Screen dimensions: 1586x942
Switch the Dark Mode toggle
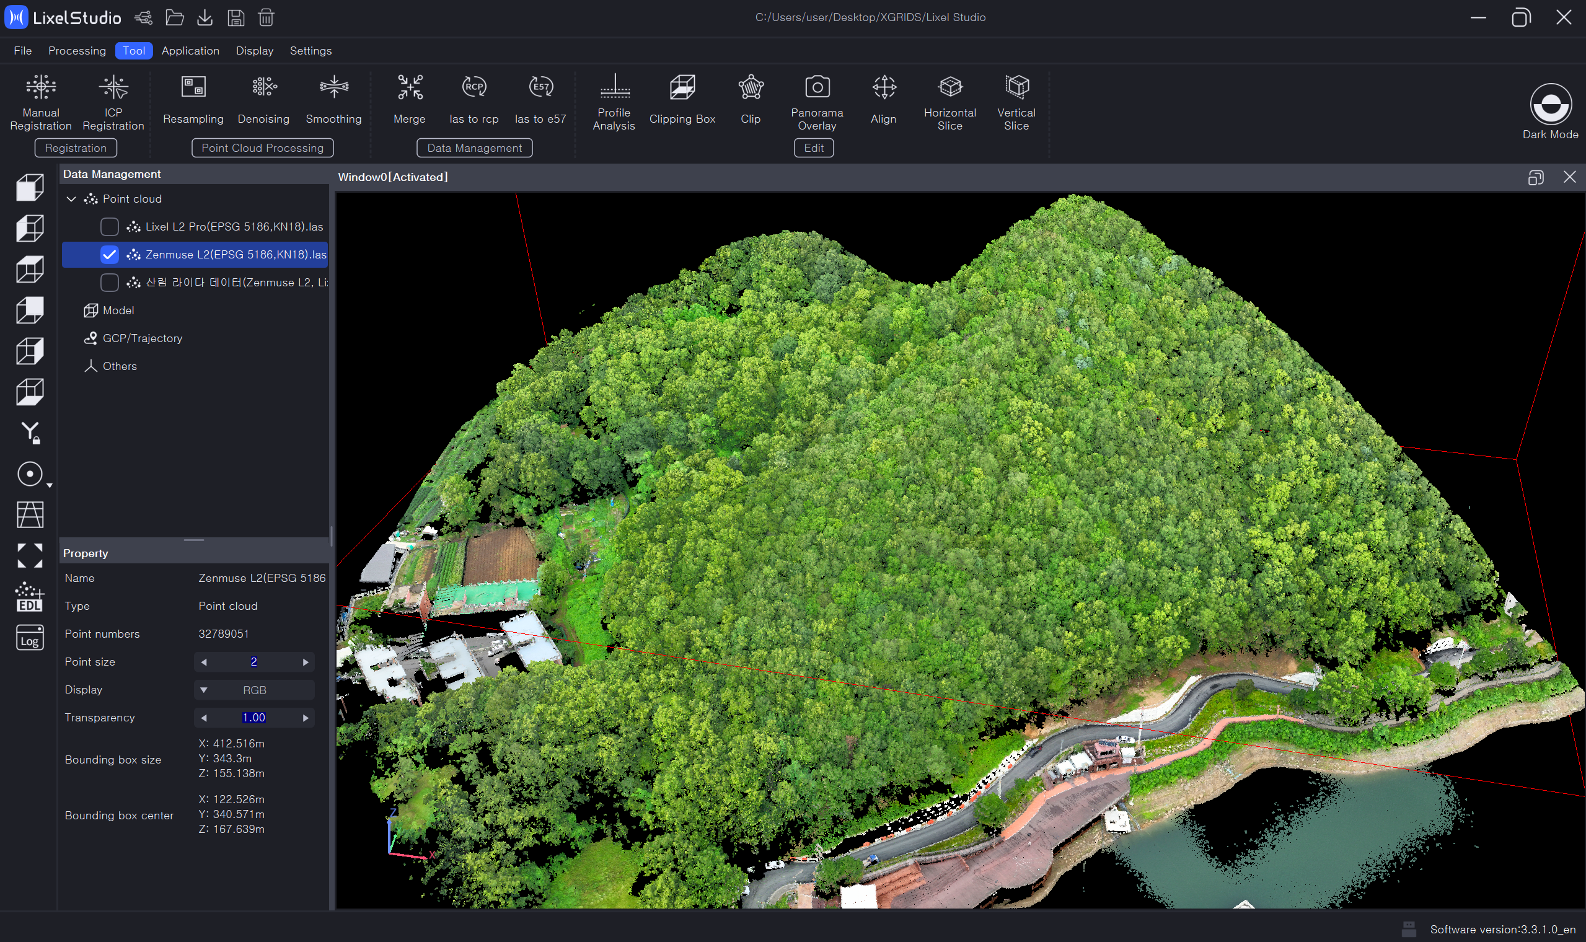point(1550,105)
